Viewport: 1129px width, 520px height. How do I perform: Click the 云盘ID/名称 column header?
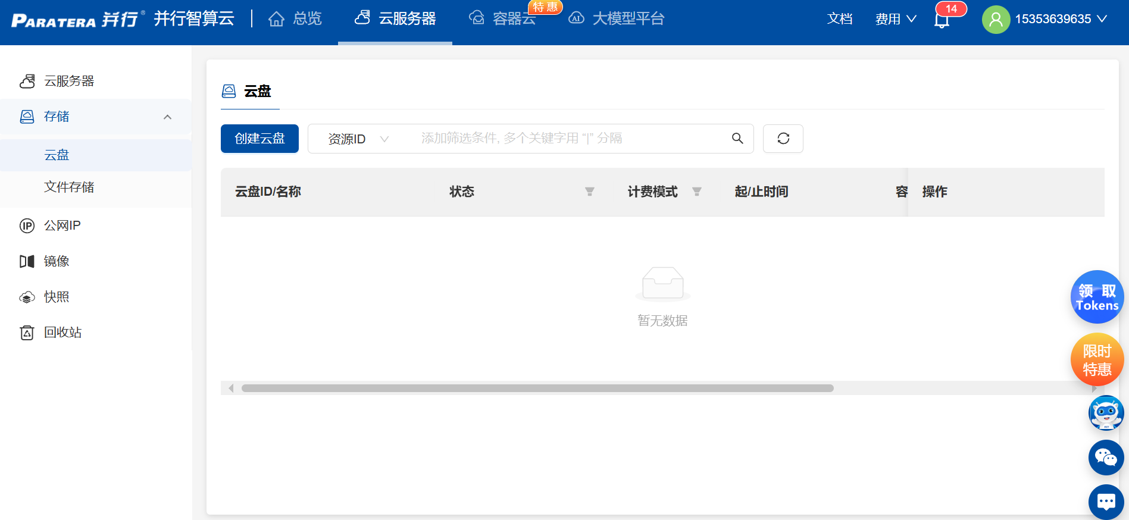tap(268, 192)
